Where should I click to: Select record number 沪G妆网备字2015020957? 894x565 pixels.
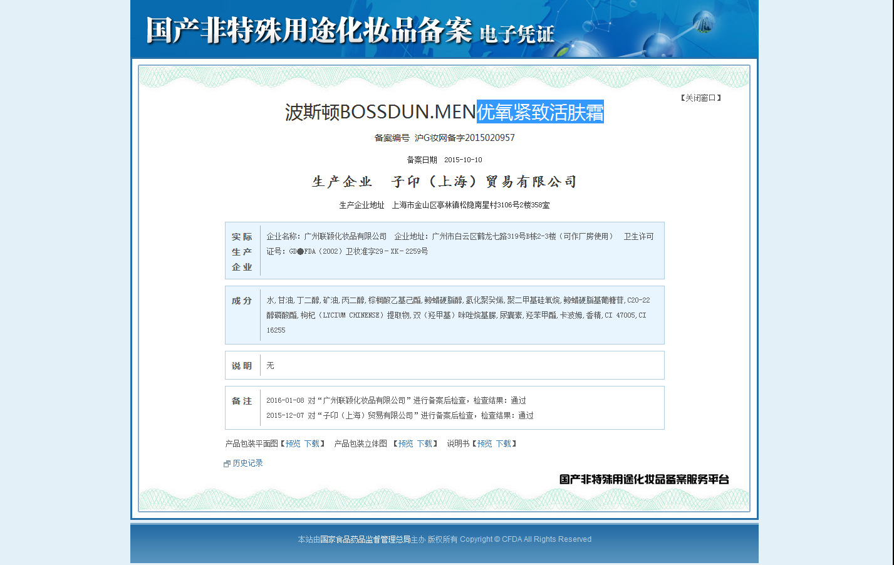pos(464,138)
